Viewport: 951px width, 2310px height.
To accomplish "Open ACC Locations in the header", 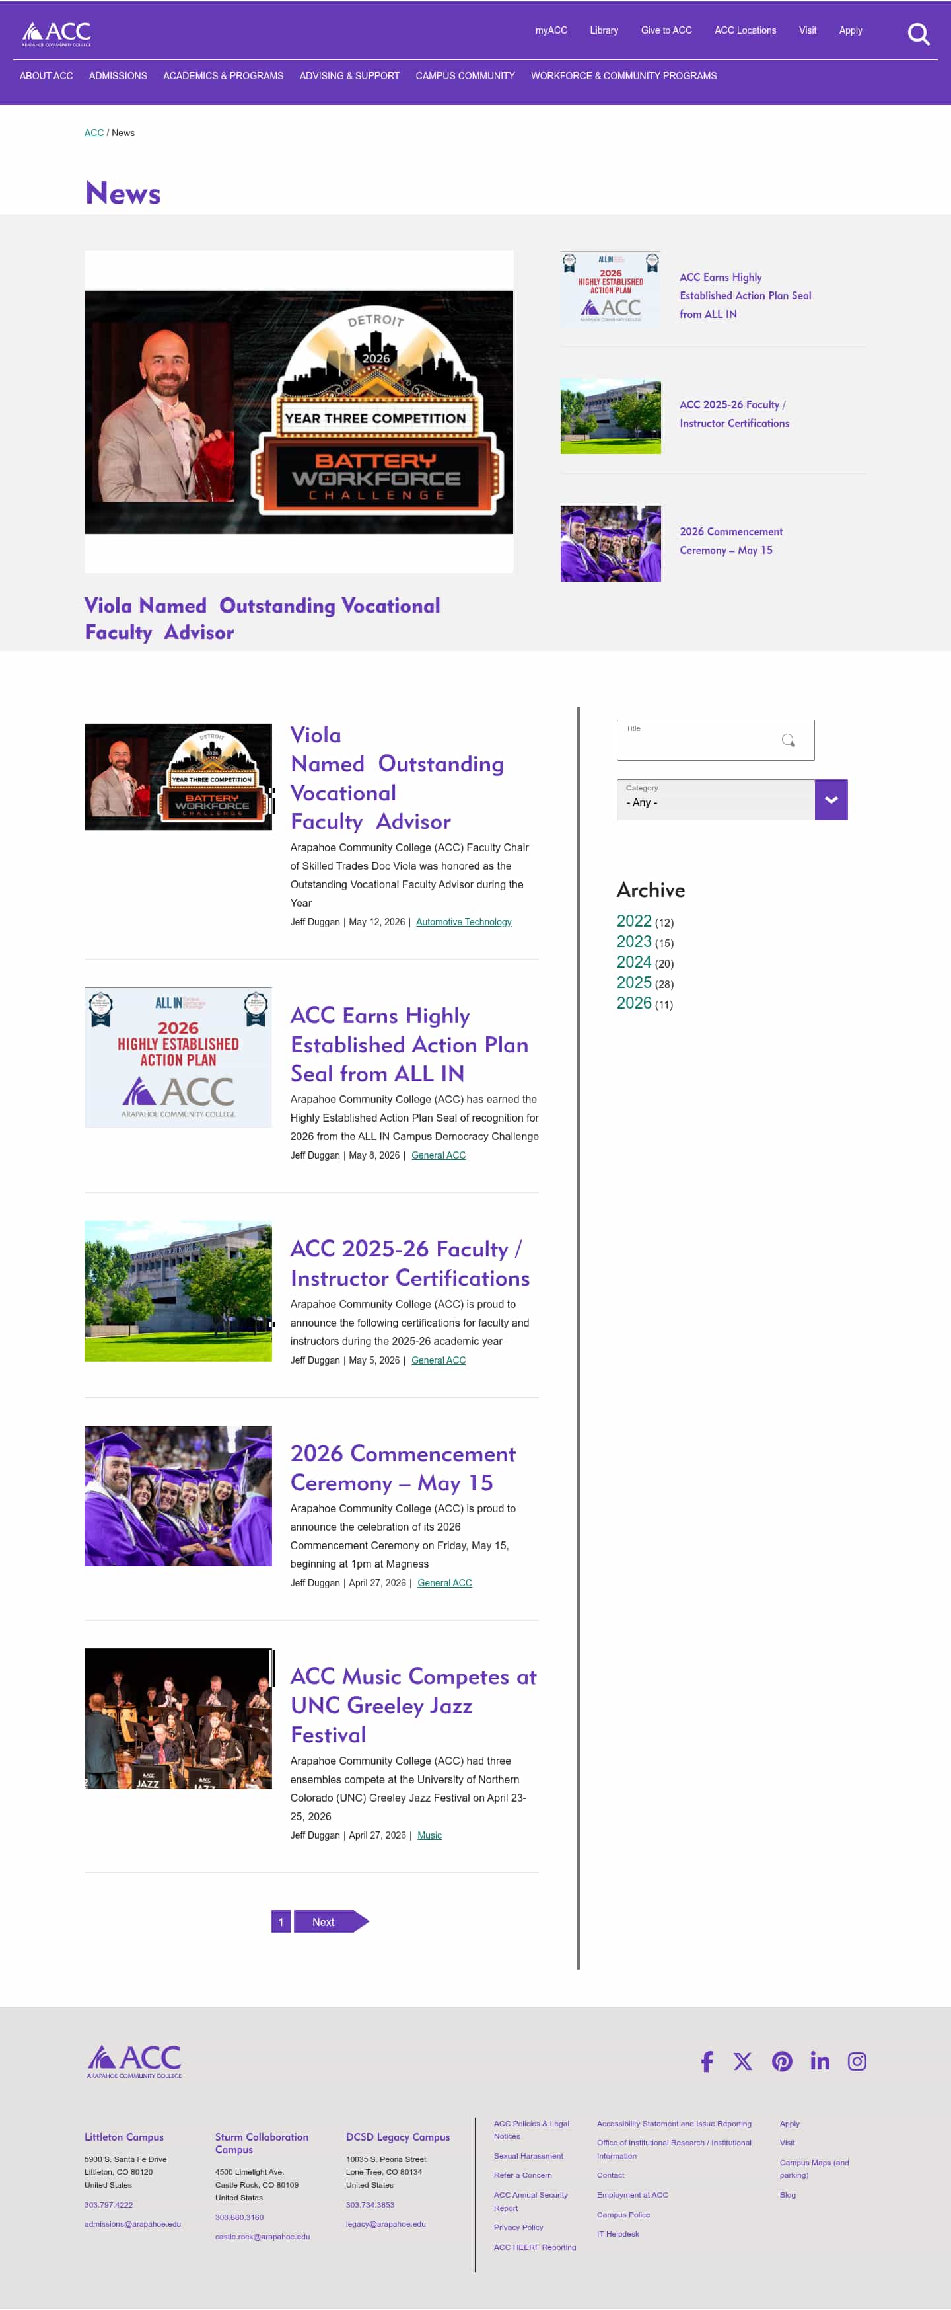I will pyautogui.click(x=745, y=30).
